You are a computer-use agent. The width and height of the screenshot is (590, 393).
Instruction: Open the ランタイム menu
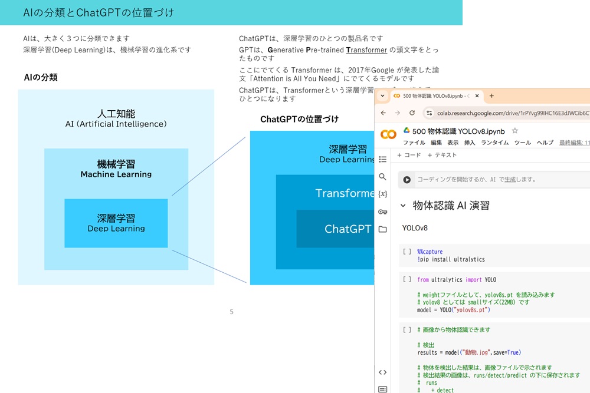click(x=495, y=143)
